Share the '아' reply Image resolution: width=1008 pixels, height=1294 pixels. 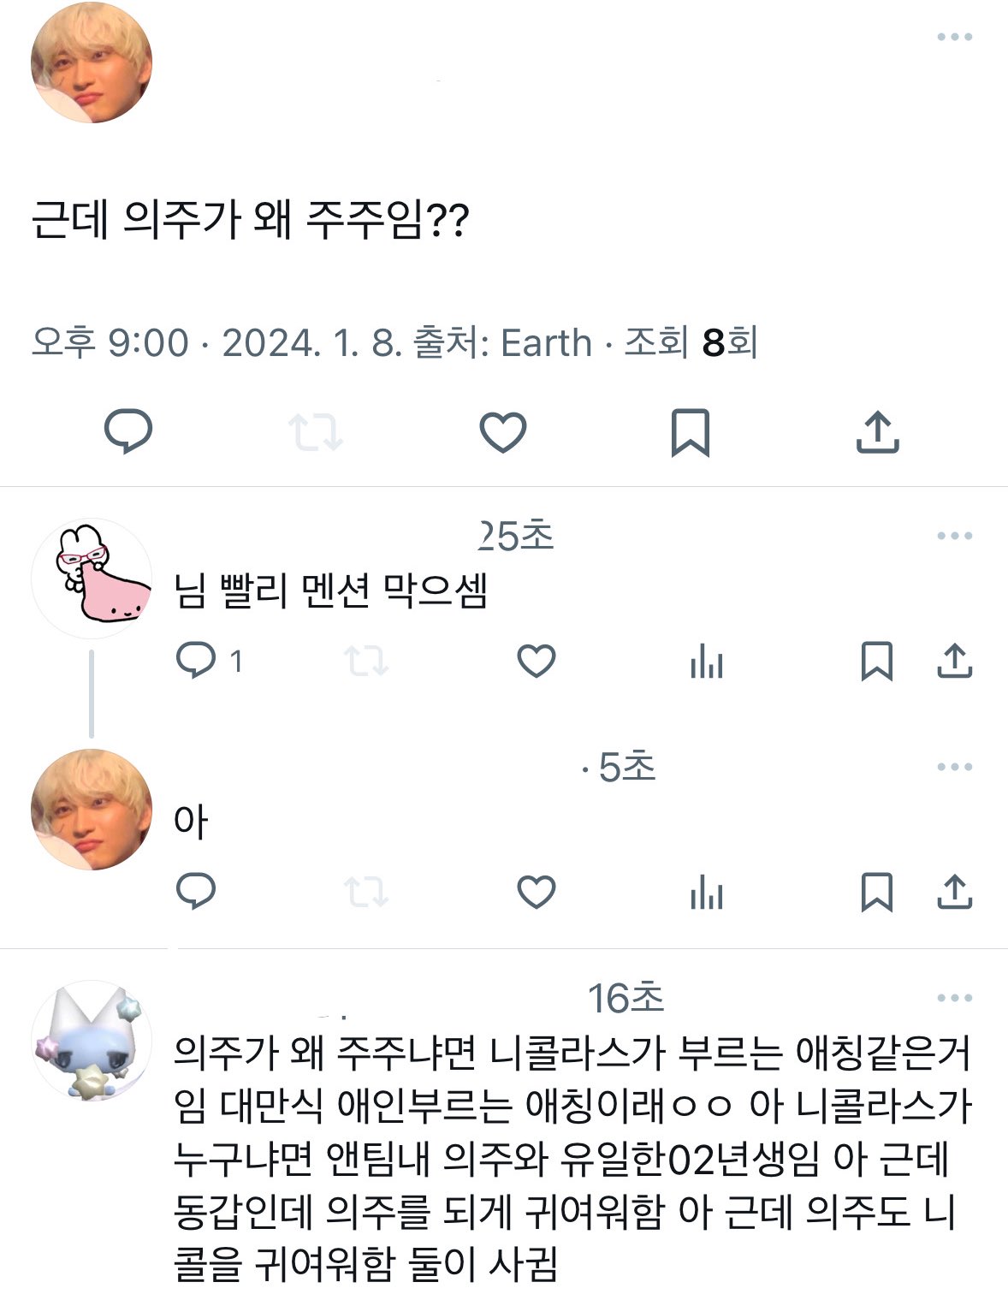[x=954, y=892]
